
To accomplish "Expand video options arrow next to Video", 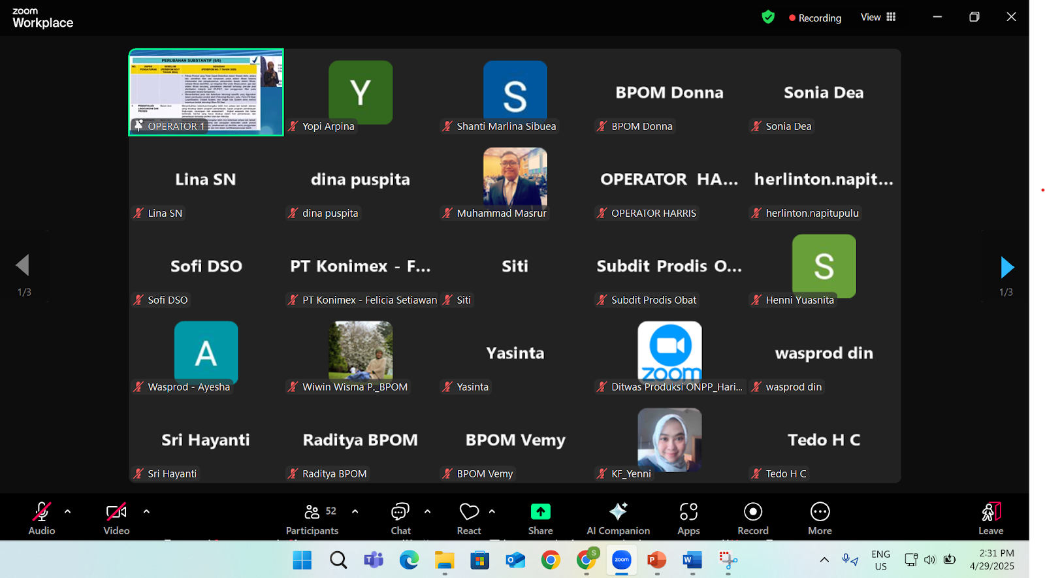I will click(146, 511).
